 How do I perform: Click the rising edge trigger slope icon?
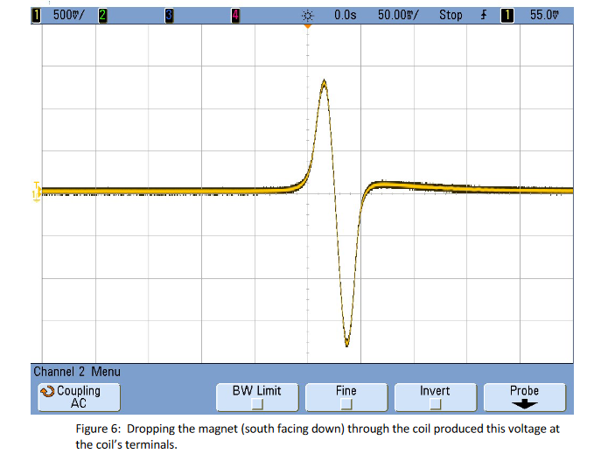pos(484,15)
